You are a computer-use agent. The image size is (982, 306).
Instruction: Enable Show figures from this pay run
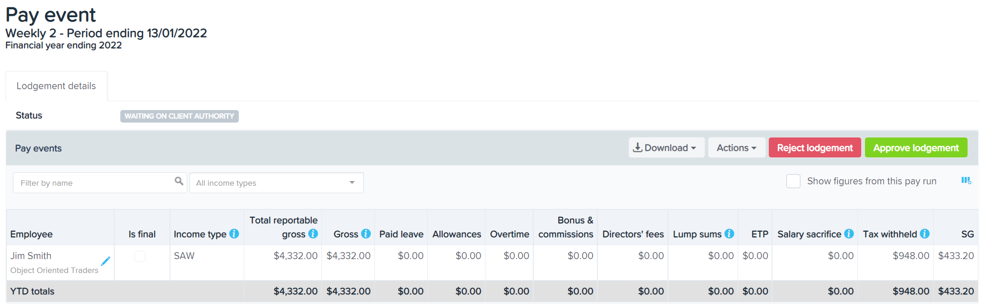click(x=793, y=181)
